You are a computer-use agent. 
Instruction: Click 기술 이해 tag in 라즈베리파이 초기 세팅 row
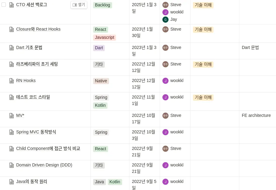(203, 64)
